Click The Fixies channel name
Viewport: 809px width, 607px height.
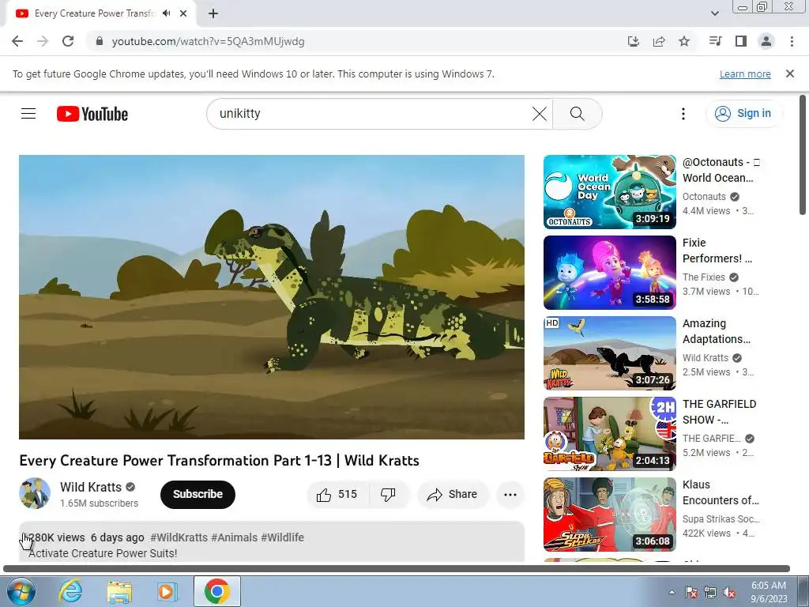[704, 277]
